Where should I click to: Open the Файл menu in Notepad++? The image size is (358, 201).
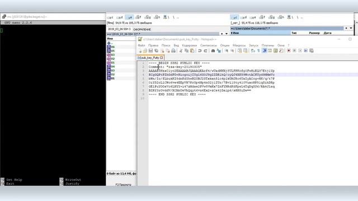pos(142,45)
